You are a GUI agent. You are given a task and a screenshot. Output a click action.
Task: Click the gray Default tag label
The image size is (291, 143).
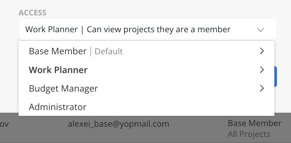coord(109,51)
